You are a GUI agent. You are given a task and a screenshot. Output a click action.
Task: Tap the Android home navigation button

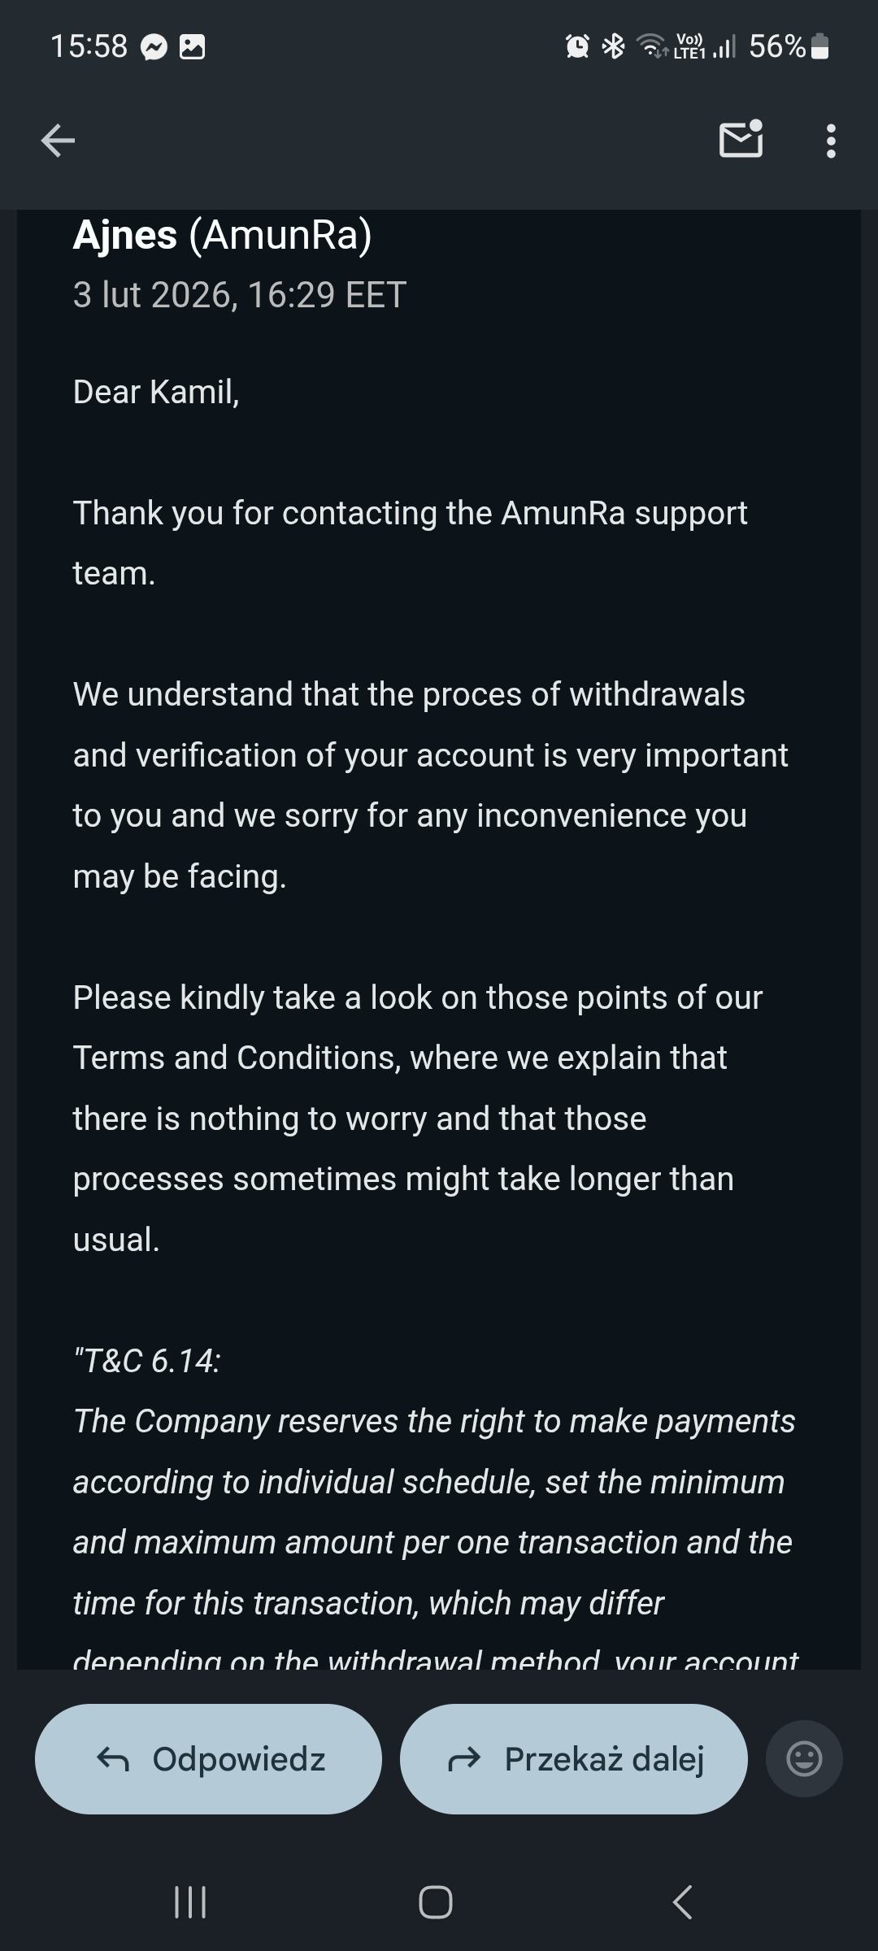point(436,1902)
